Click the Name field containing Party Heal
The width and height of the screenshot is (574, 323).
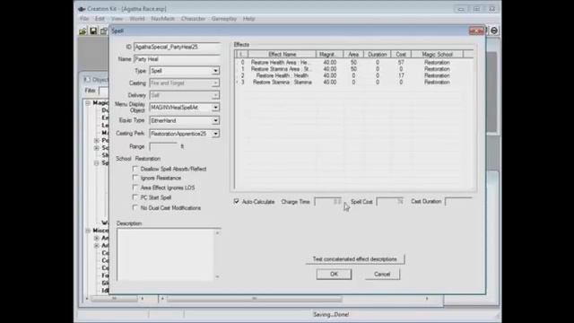(x=178, y=59)
